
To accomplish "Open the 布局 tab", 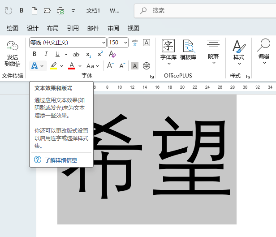I will (52, 28).
